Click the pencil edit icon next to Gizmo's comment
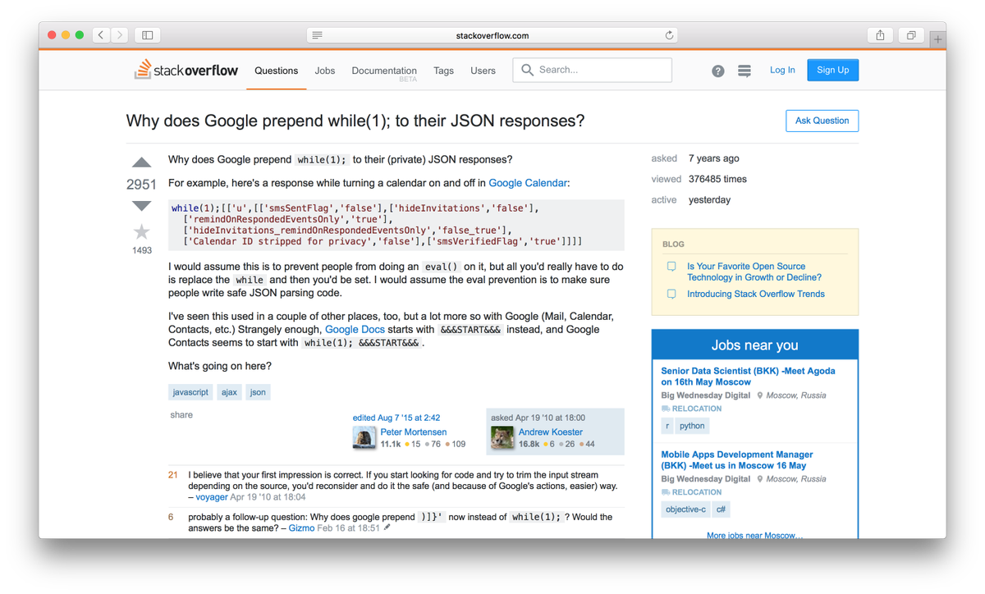 click(x=387, y=528)
